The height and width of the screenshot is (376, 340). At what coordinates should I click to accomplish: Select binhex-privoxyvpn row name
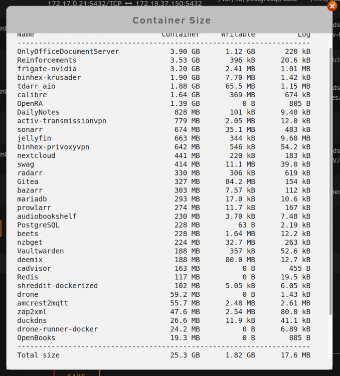53,147
